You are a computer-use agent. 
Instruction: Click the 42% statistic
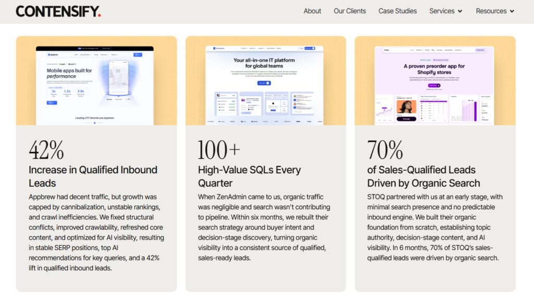pos(46,150)
